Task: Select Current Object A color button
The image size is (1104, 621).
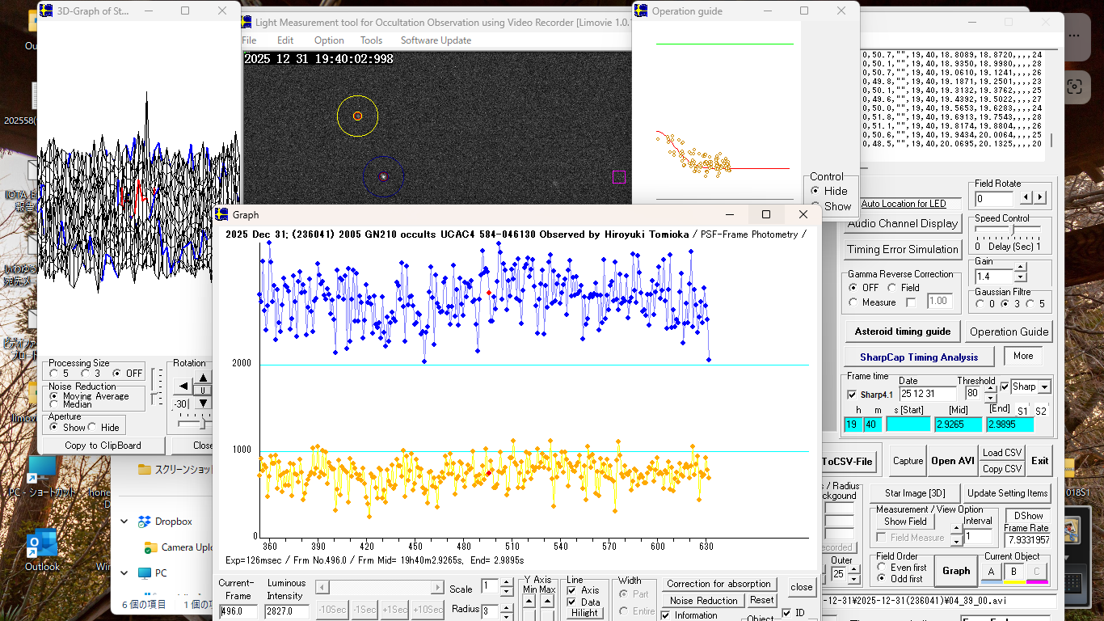Action: [x=991, y=572]
